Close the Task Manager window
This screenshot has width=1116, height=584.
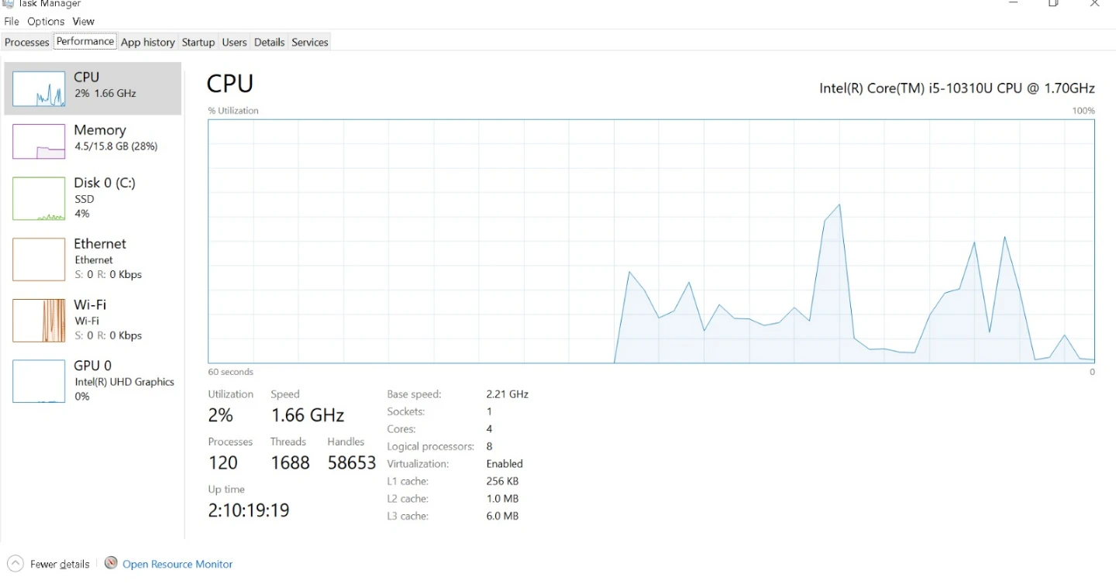click(x=1094, y=3)
